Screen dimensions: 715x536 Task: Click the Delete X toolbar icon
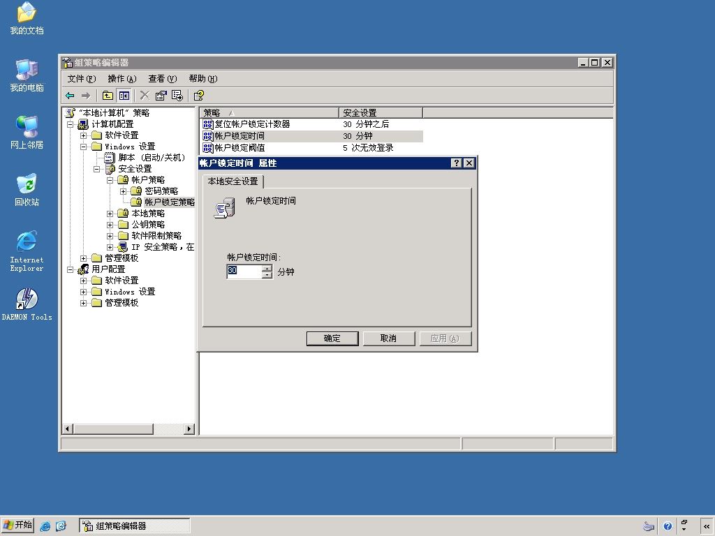[x=145, y=95]
